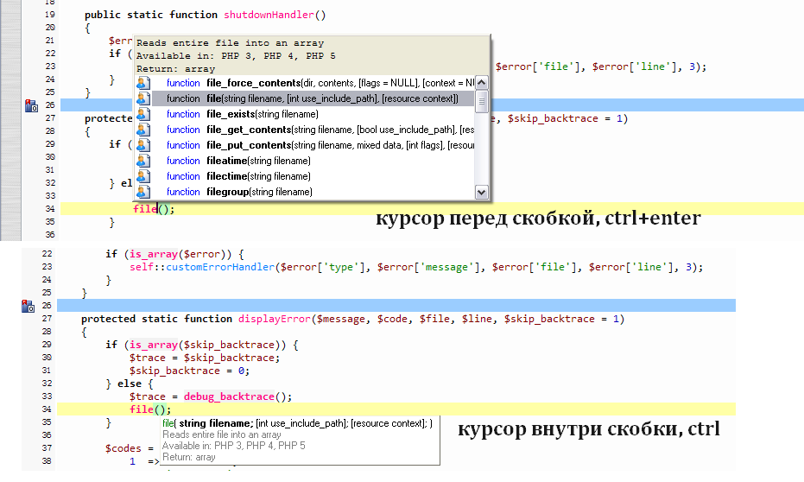Click 'Available in: PHP 3, PHP 4, PHP 5' calltip line

[234, 446]
